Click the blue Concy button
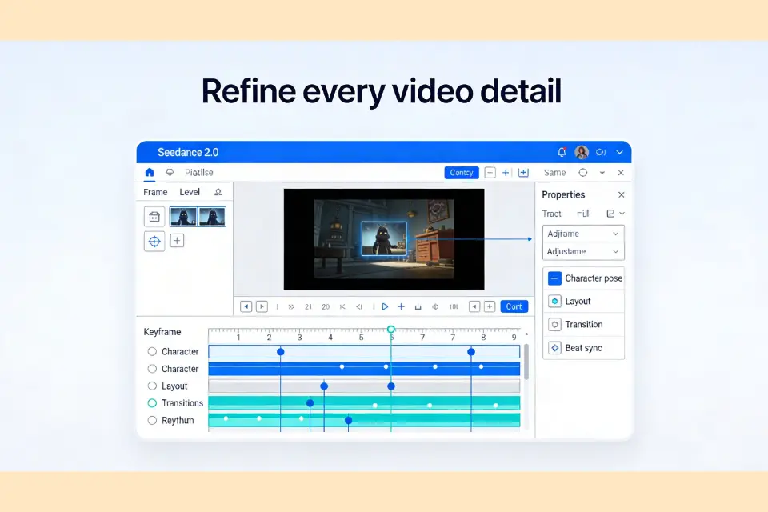Image resolution: width=768 pixels, height=512 pixels. [461, 173]
